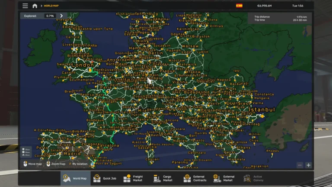
Task: Click the Istanbul city marker
Action: 262,116
